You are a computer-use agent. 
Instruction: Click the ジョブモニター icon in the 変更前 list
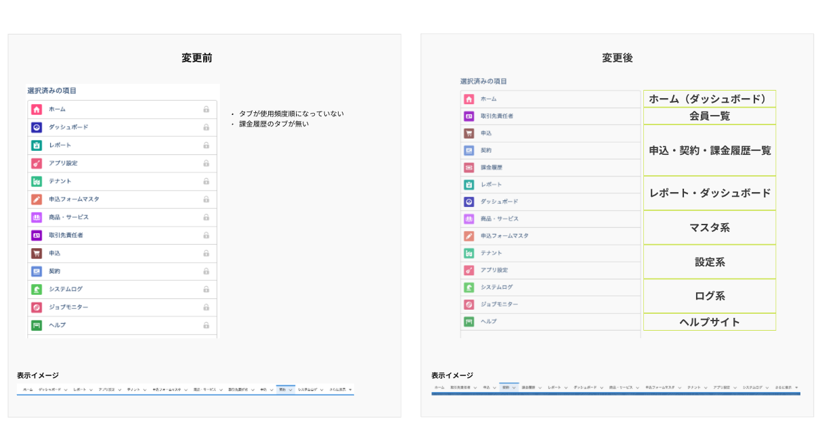coord(37,307)
